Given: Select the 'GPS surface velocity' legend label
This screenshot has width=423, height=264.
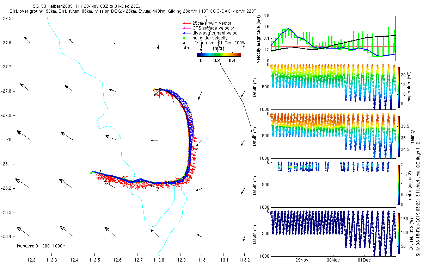Looking at the screenshot, I should click(x=213, y=28).
